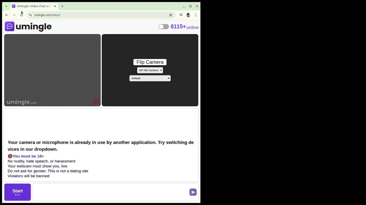Open the Chrome profile avatar
The height and width of the screenshot is (205, 366).
[x=188, y=15]
